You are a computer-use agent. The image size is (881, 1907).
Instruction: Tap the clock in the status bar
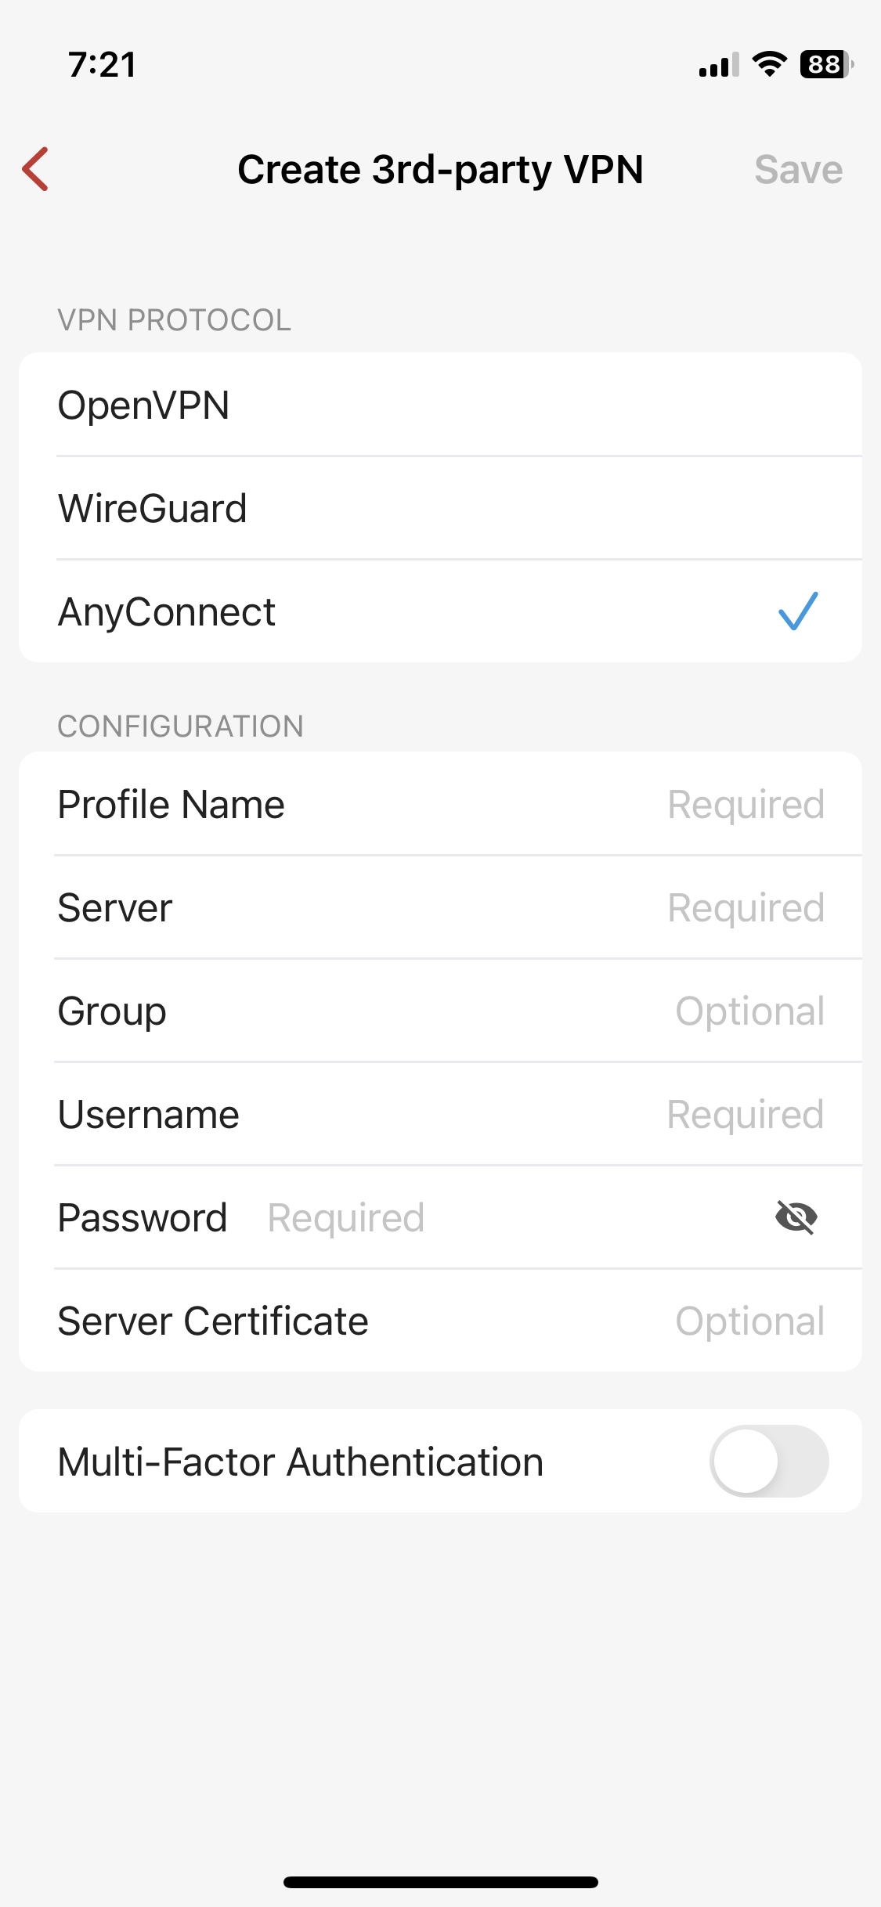103,65
